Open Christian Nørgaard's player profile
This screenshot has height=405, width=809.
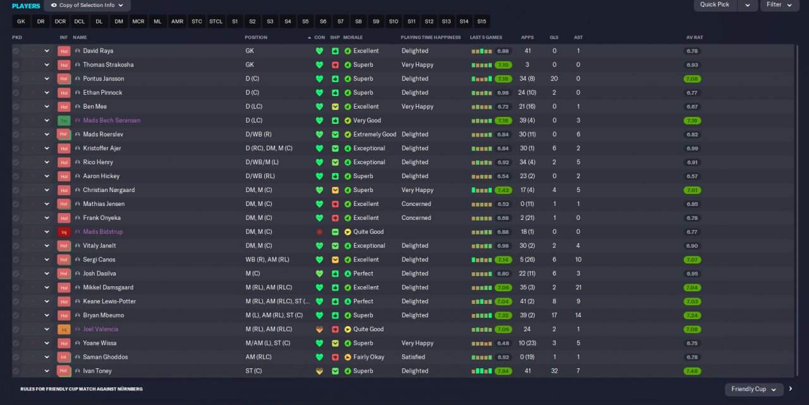[109, 190]
